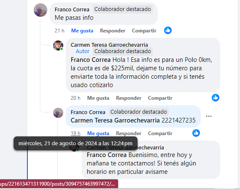Viewport: 240px width, 189px height.
Task: Open Franco Correa's profile picture on the top comment
Action: (x=40, y=10)
